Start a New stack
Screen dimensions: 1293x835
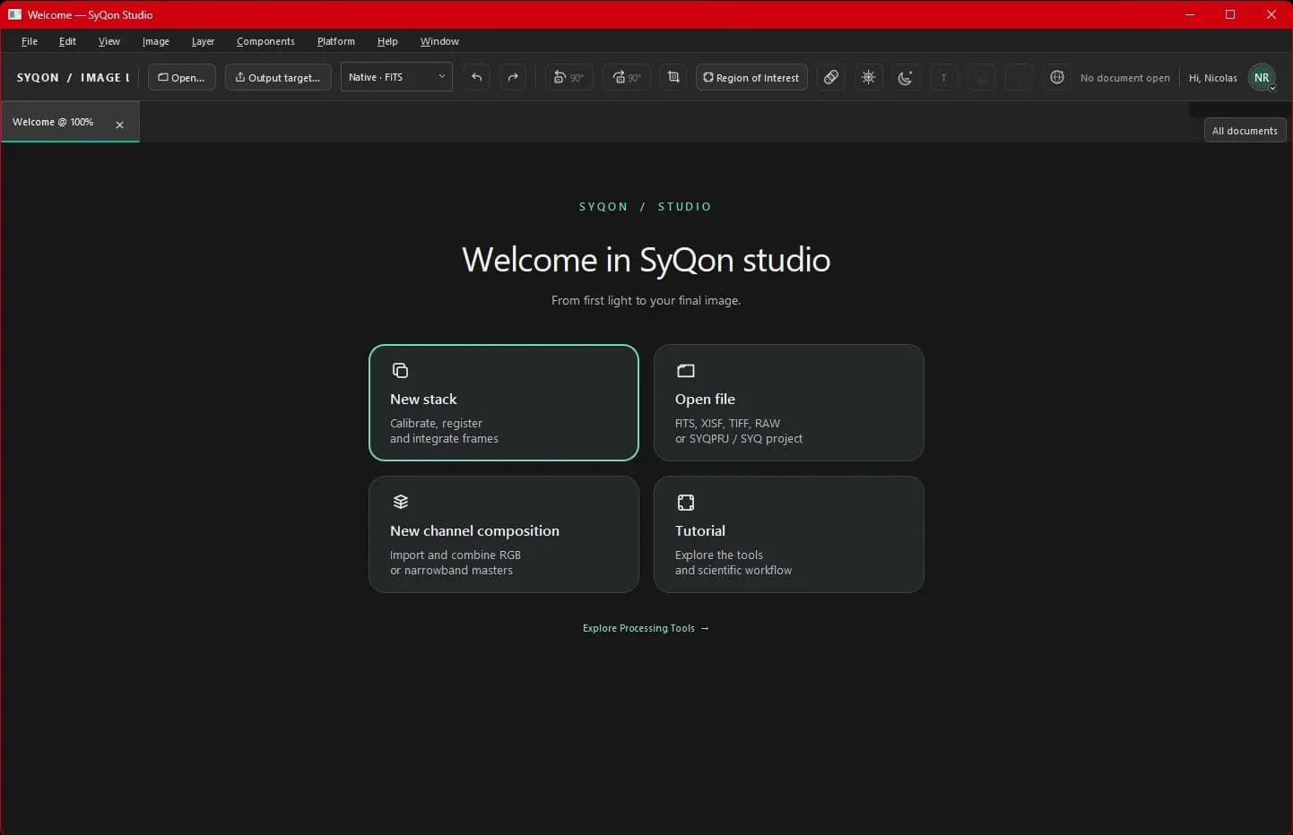tap(504, 402)
